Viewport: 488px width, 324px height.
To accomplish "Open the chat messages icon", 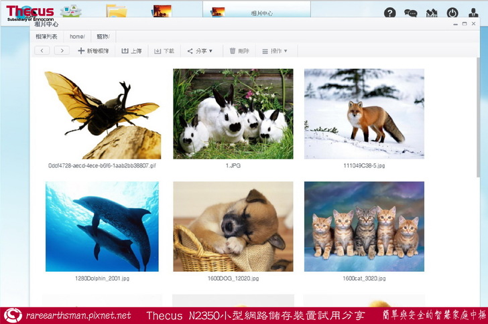I will 410,13.
